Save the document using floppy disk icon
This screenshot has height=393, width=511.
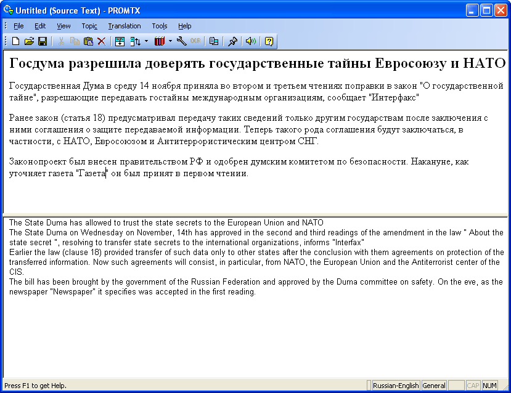click(43, 41)
